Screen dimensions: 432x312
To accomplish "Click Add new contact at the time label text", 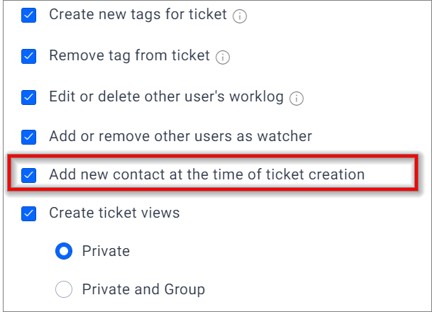I will coord(206,174).
